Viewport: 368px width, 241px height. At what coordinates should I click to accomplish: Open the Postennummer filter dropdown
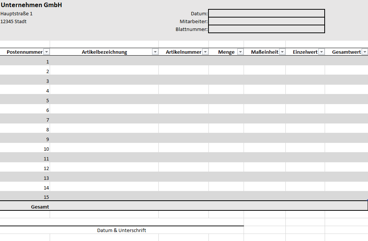(x=47, y=52)
